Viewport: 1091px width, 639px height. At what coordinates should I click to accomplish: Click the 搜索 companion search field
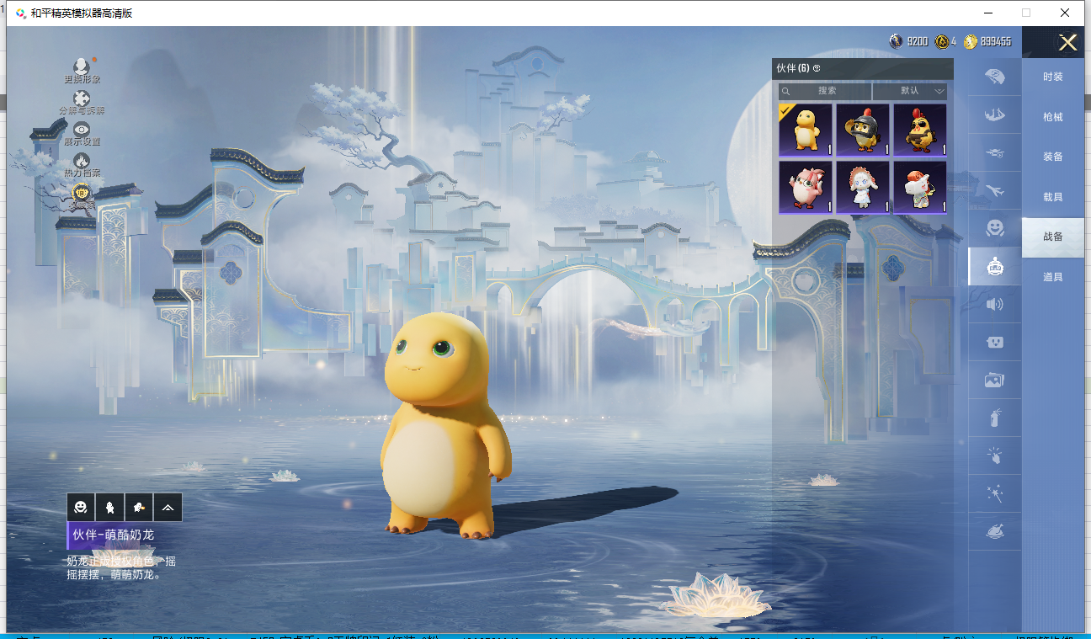[x=825, y=91]
